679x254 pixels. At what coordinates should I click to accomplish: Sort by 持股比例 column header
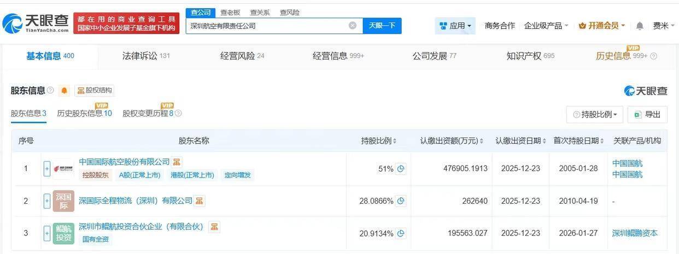point(378,141)
